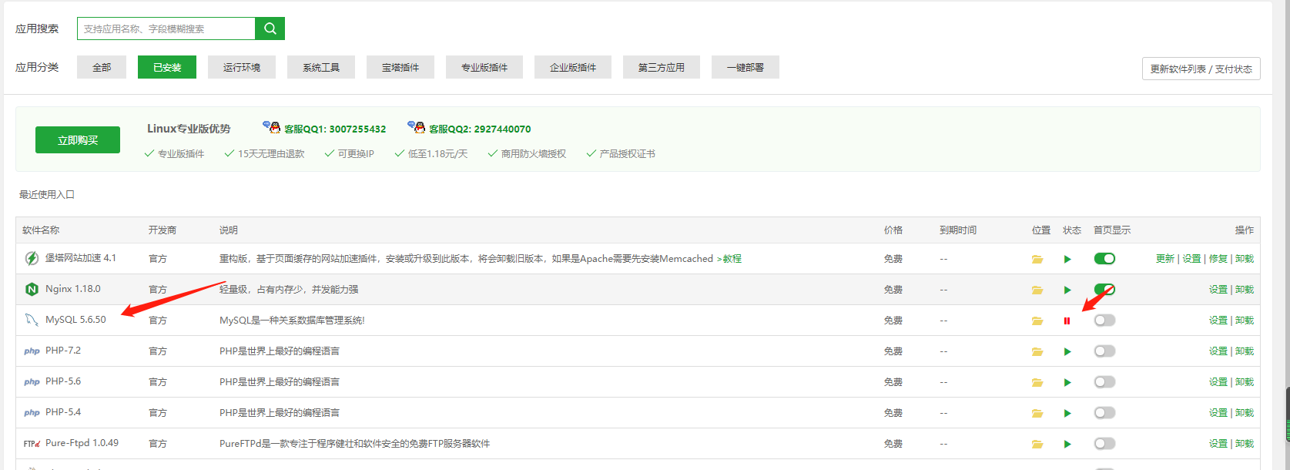Enable homepage display for PHP-5.6
The height and width of the screenshot is (470, 1290).
point(1104,382)
